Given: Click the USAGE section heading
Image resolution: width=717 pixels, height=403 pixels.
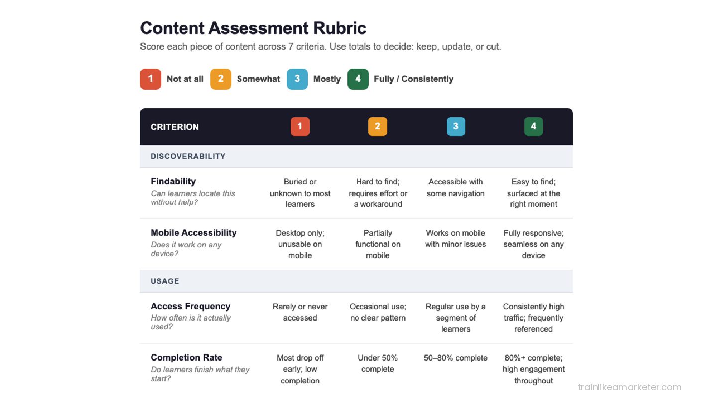Looking at the screenshot, I should tap(165, 281).
